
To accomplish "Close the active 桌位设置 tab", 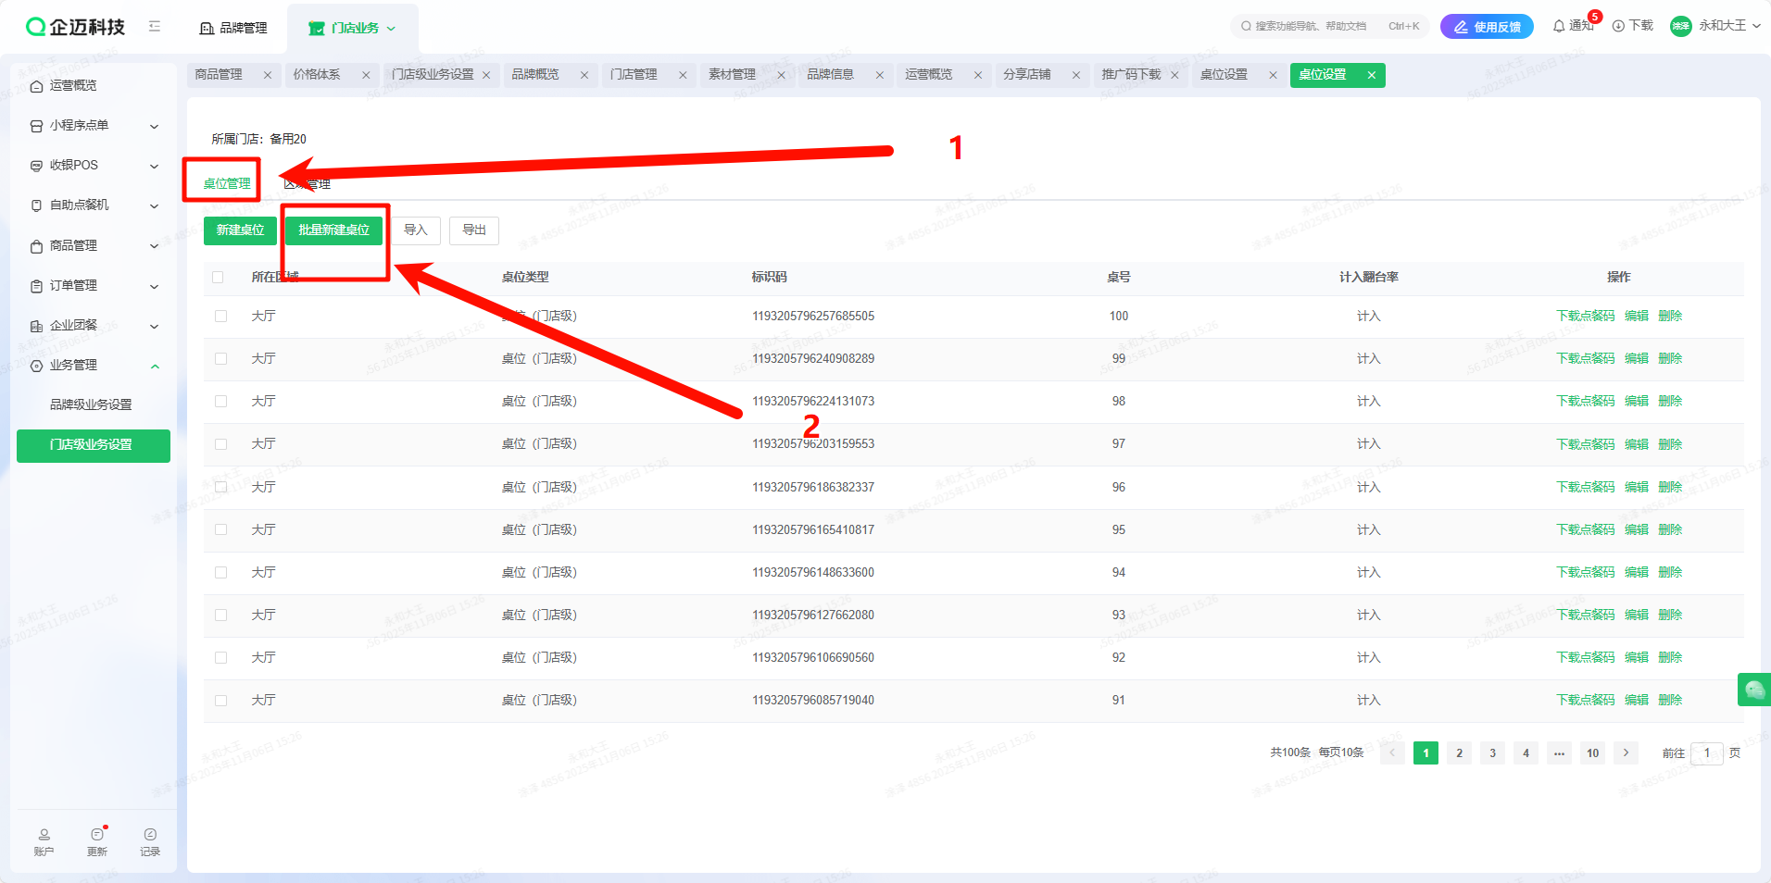I will click(1372, 75).
